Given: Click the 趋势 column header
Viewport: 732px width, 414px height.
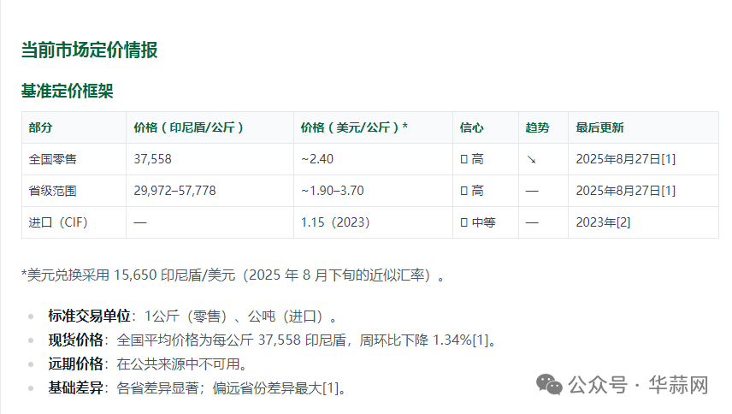Looking at the screenshot, I should [537, 127].
